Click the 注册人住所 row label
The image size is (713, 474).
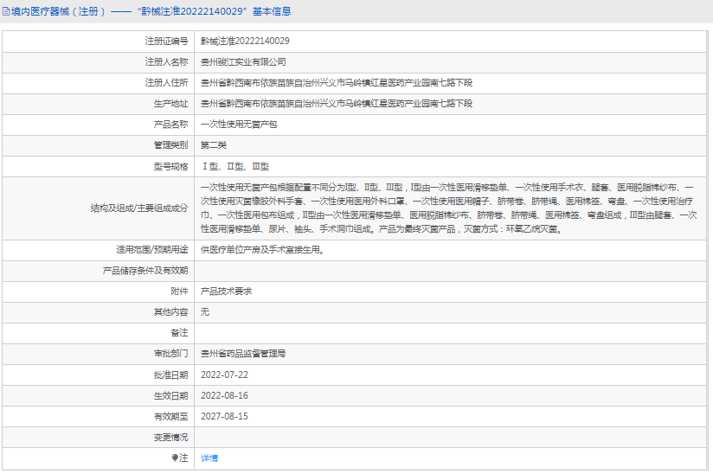[166, 83]
